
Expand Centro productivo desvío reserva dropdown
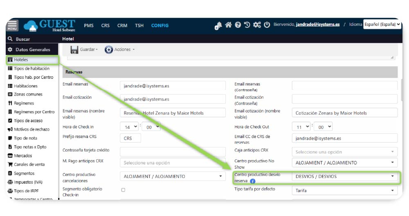[344, 177]
